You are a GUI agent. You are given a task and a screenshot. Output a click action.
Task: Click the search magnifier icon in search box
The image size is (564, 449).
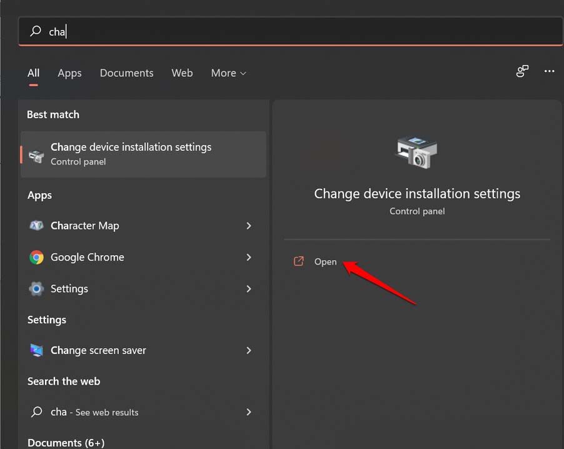[x=36, y=31]
